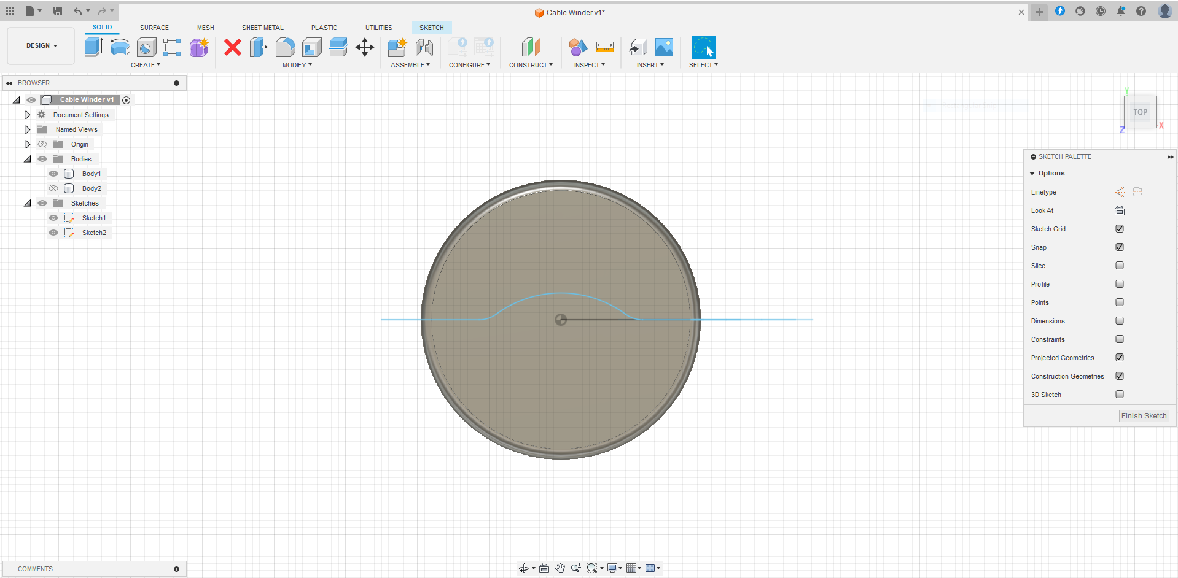The height and width of the screenshot is (578, 1178).
Task: Open the DESIGN workspace dropdown
Action: (41, 46)
